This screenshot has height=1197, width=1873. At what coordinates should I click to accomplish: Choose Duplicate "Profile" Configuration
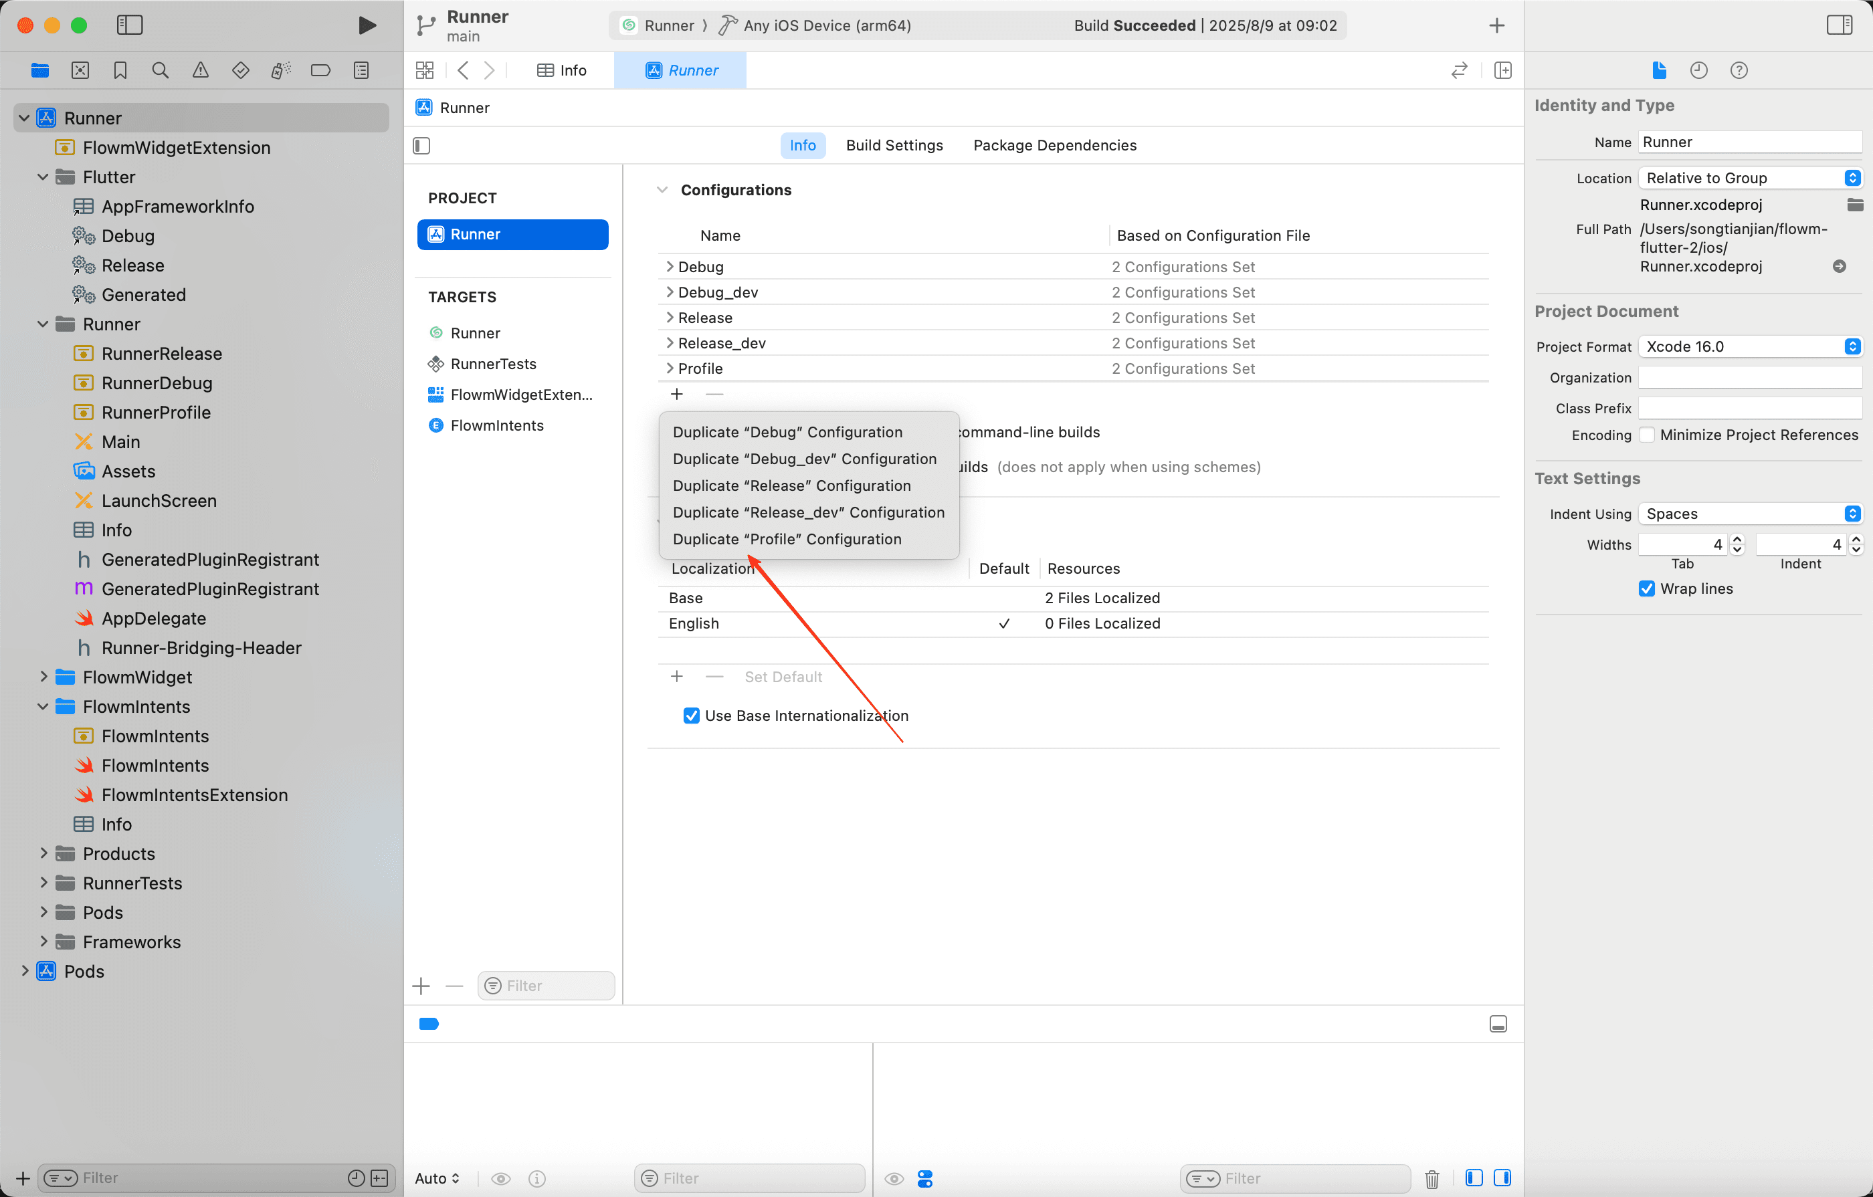pyautogui.click(x=787, y=539)
